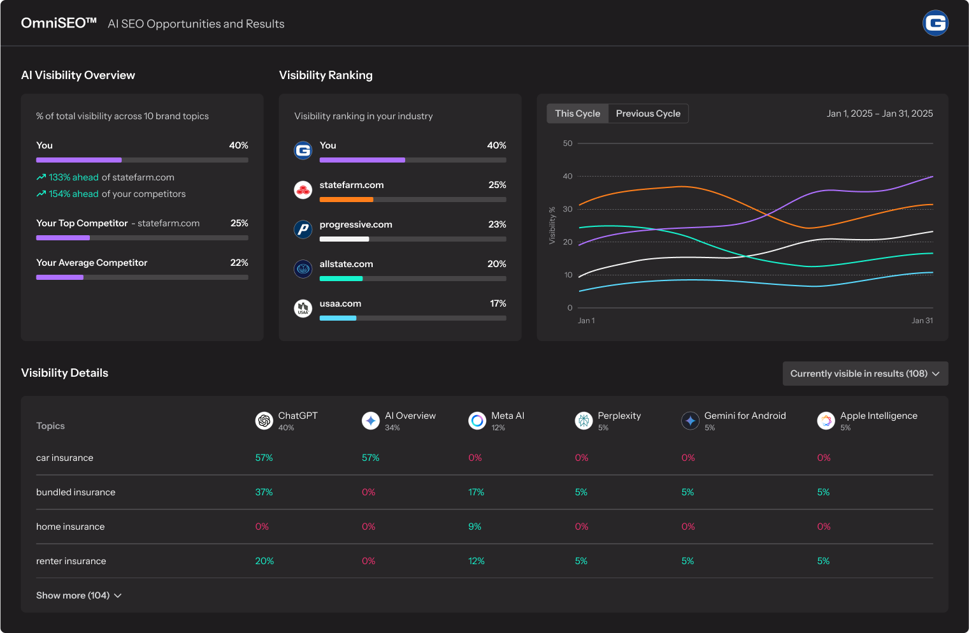Click the Apple Intelligence column icon
969x633 pixels.
826,421
